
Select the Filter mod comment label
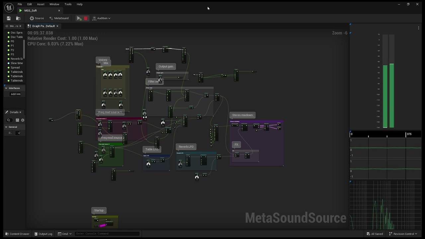click(154, 81)
